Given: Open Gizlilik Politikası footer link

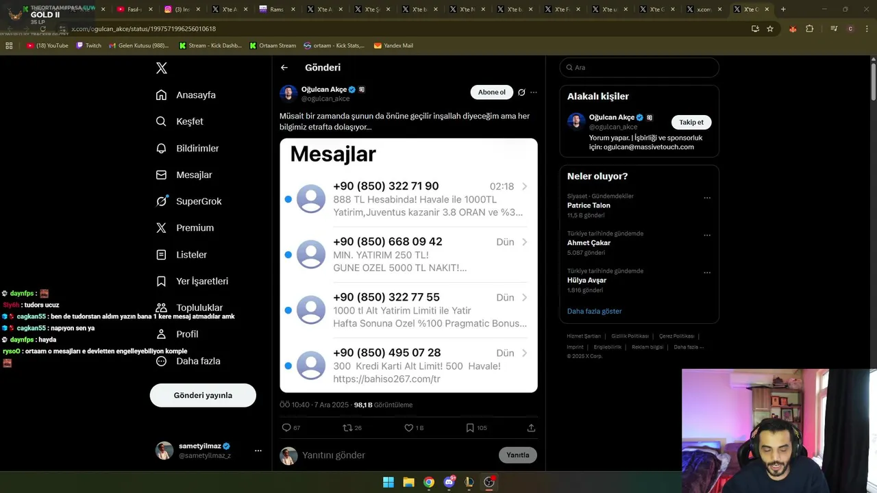Looking at the screenshot, I should click(x=630, y=336).
